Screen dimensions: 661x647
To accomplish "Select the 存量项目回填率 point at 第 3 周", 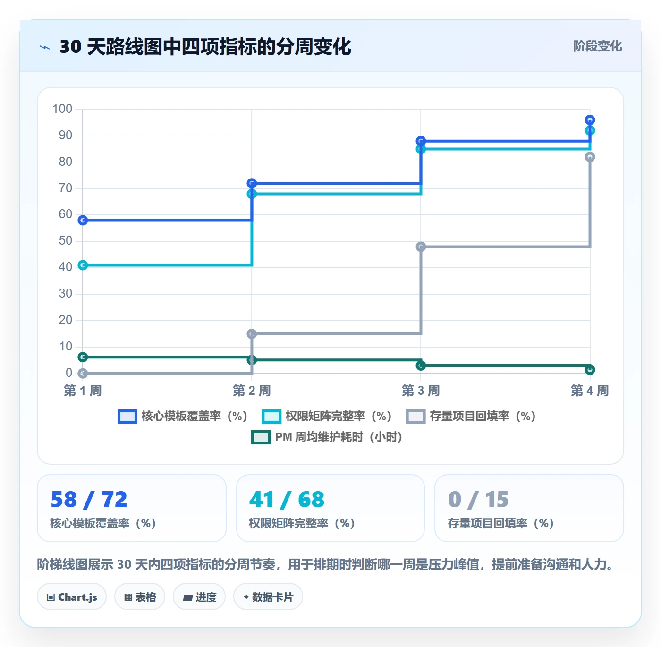I will click(x=421, y=247).
